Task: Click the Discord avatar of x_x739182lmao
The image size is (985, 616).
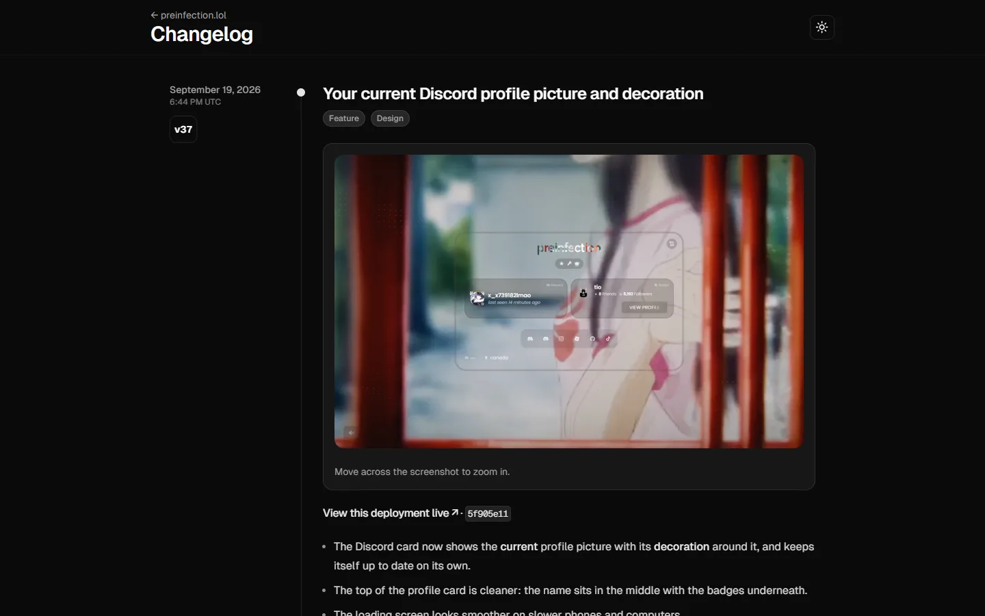Action: tap(477, 298)
